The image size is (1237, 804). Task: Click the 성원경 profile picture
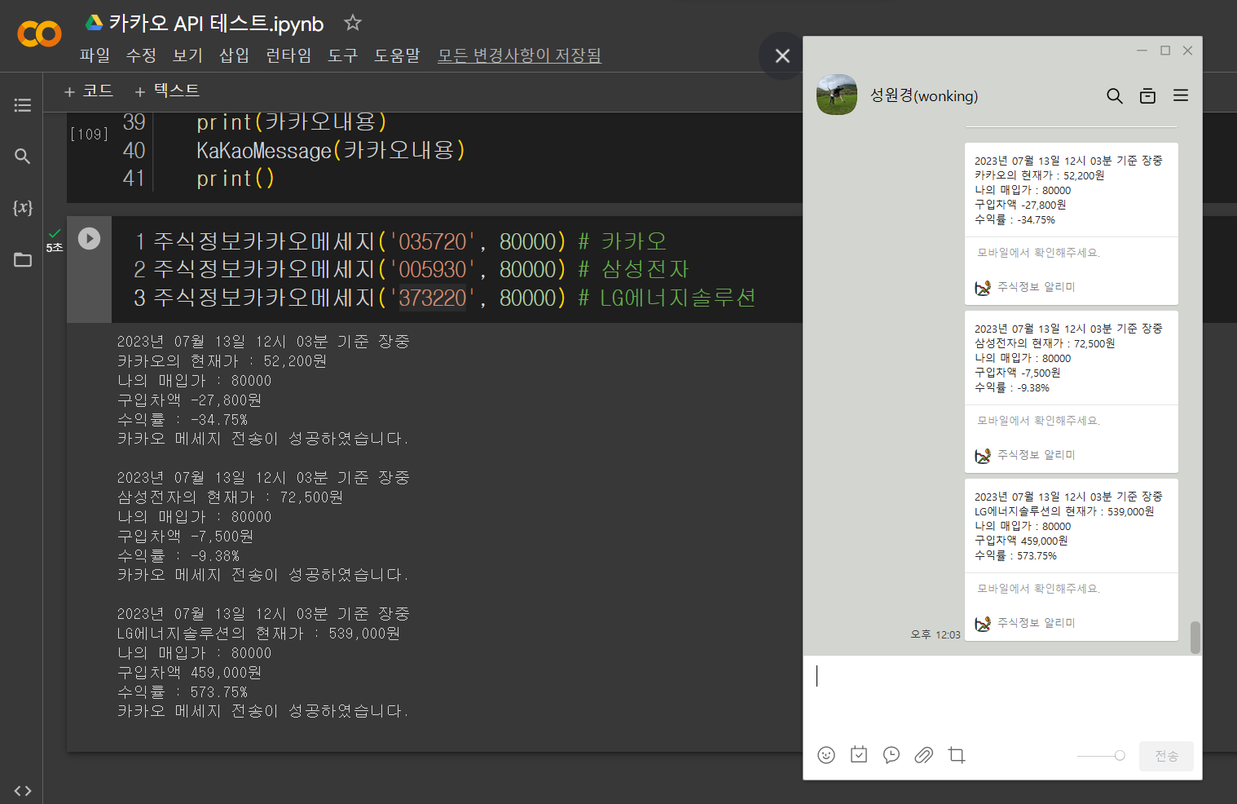(837, 95)
